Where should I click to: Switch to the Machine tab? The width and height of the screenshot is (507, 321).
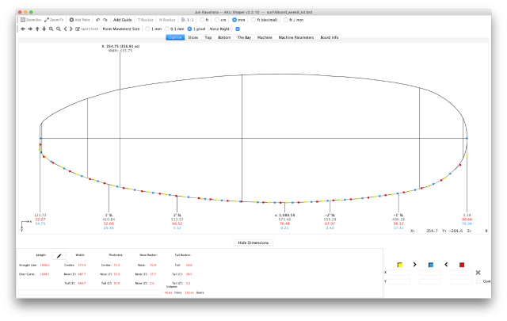[x=265, y=37]
